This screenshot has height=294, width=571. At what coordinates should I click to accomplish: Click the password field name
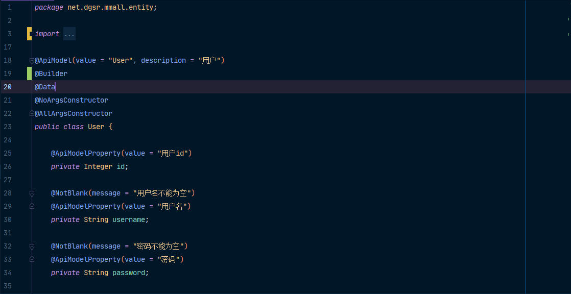tap(129, 273)
